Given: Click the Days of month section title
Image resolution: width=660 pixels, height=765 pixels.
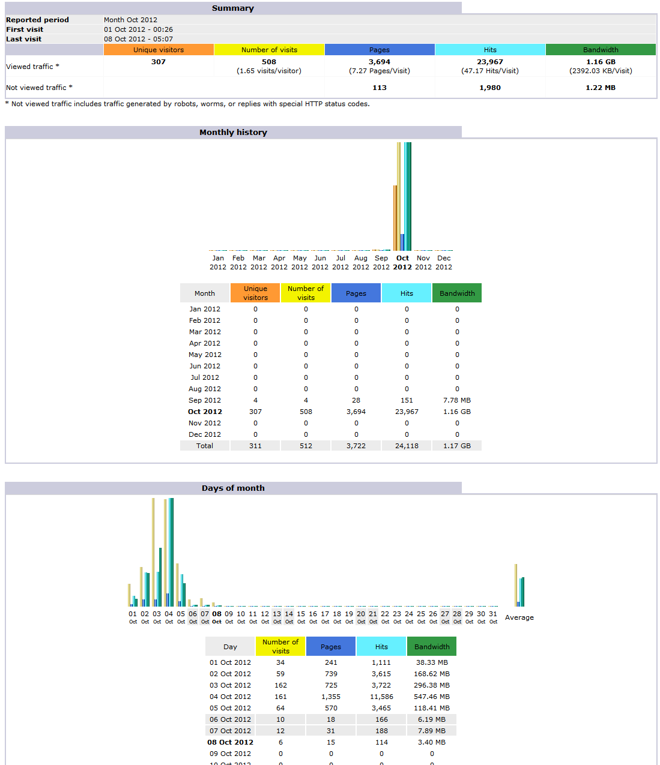Looking at the screenshot, I should [233, 488].
